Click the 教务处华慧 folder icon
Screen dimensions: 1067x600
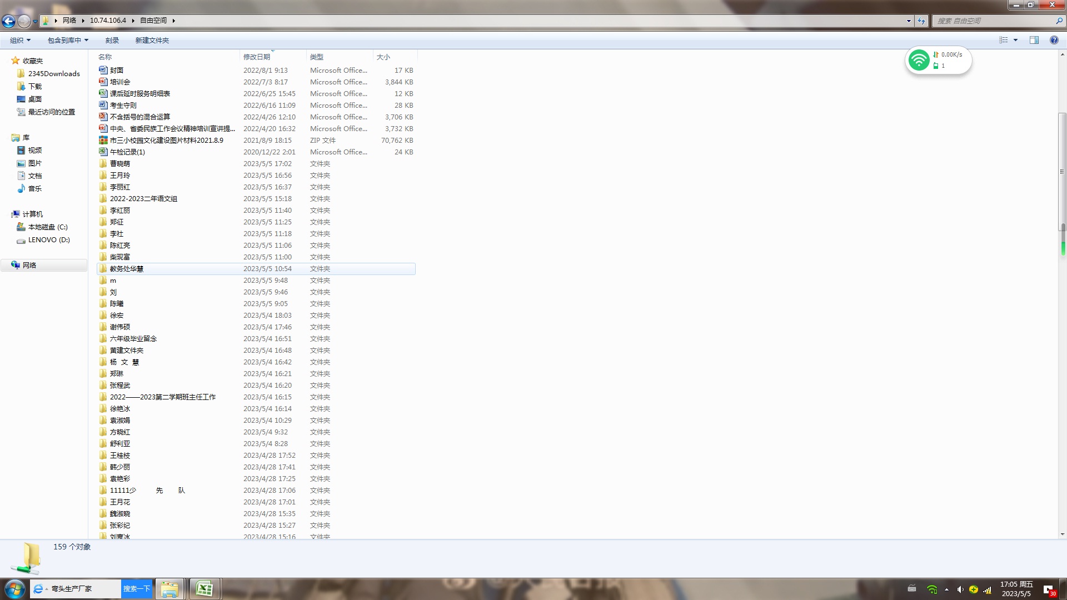tap(103, 268)
